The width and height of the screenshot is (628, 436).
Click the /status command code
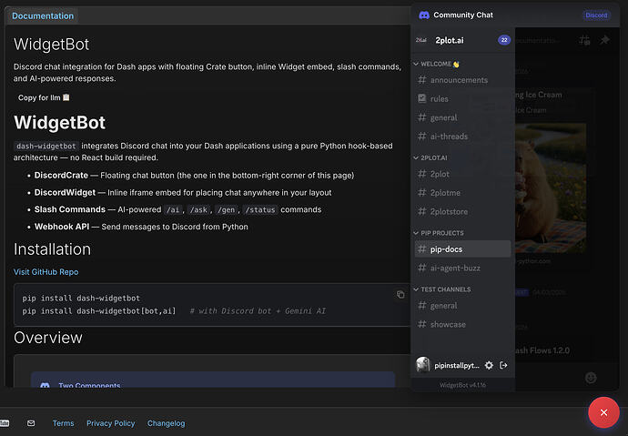(x=260, y=209)
